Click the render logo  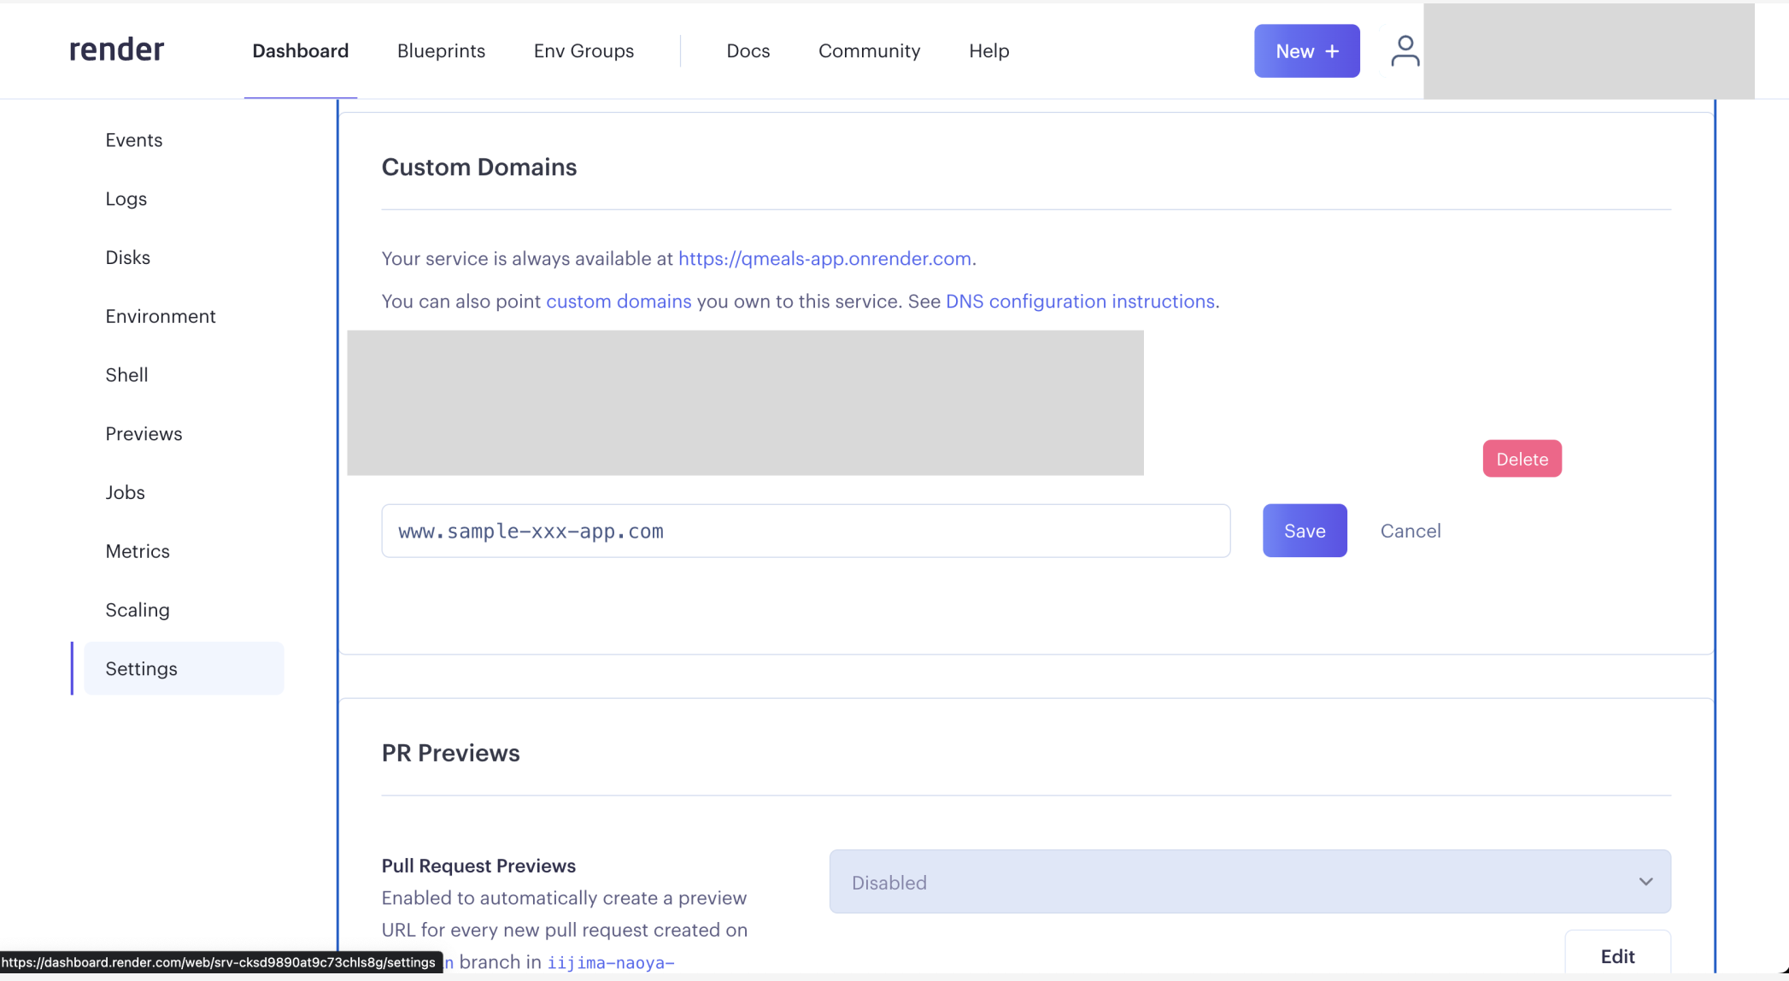(116, 50)
